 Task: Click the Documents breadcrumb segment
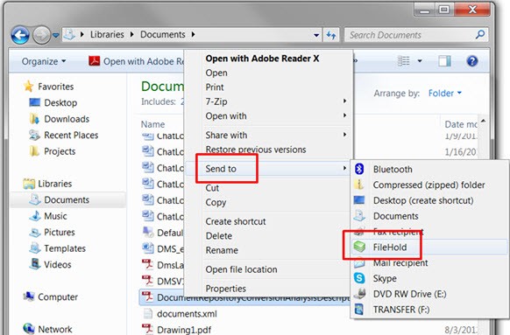163,34
